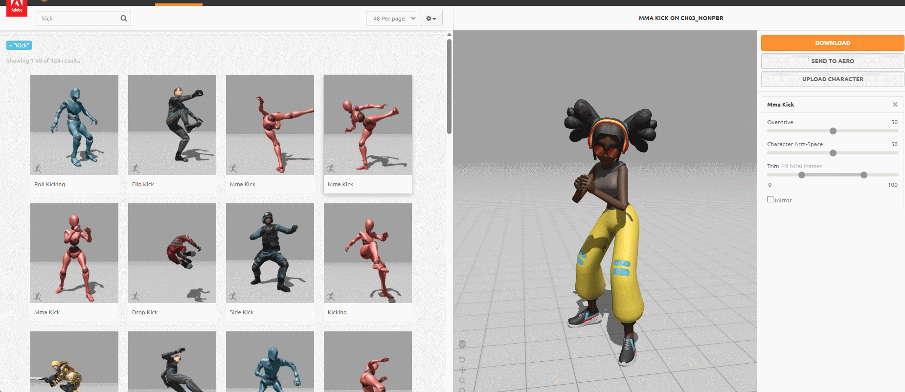Close the Mma Kick settings panel
The height and width of the screenshot is (392, 905).
click(x=895, y=105)
